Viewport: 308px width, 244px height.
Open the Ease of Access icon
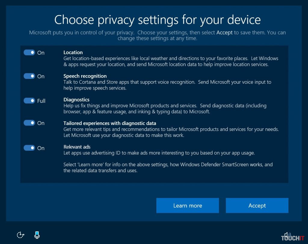point(20,235)
